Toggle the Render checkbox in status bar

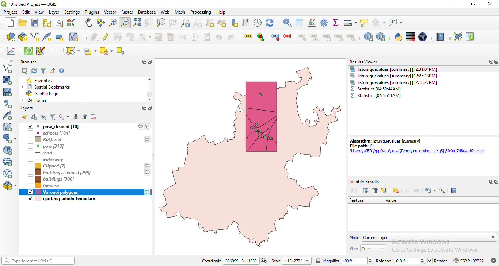pyautogui.click(x=430, y=261)
